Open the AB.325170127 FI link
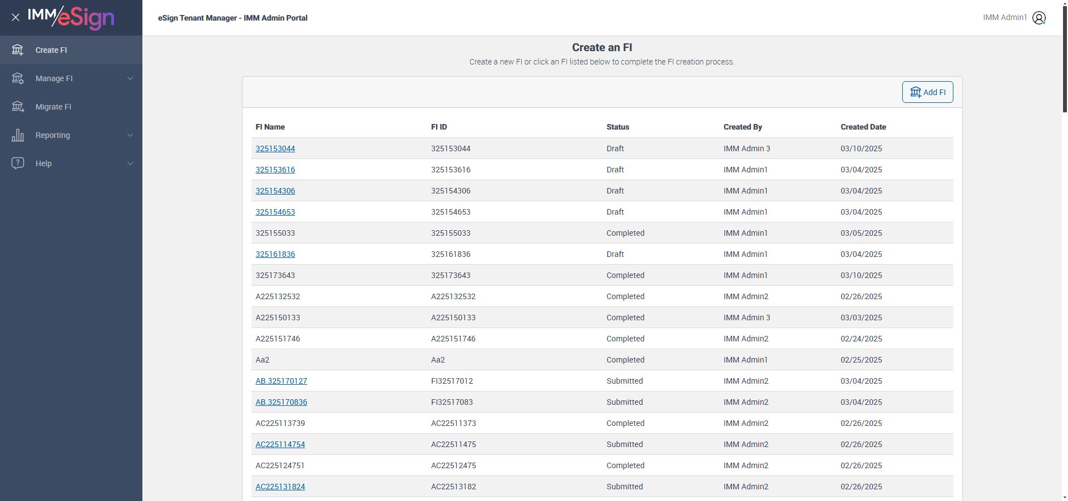This screenshot has width=1068, height=501. [281, 381]
